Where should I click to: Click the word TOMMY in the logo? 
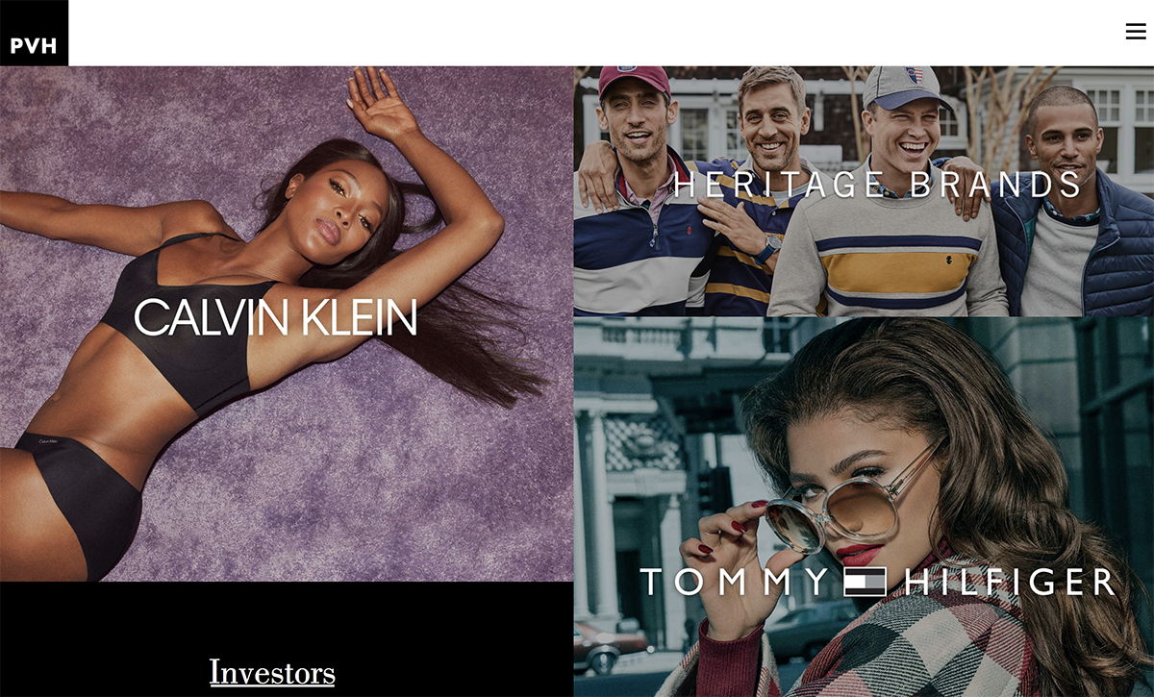(x=734, y=582)
